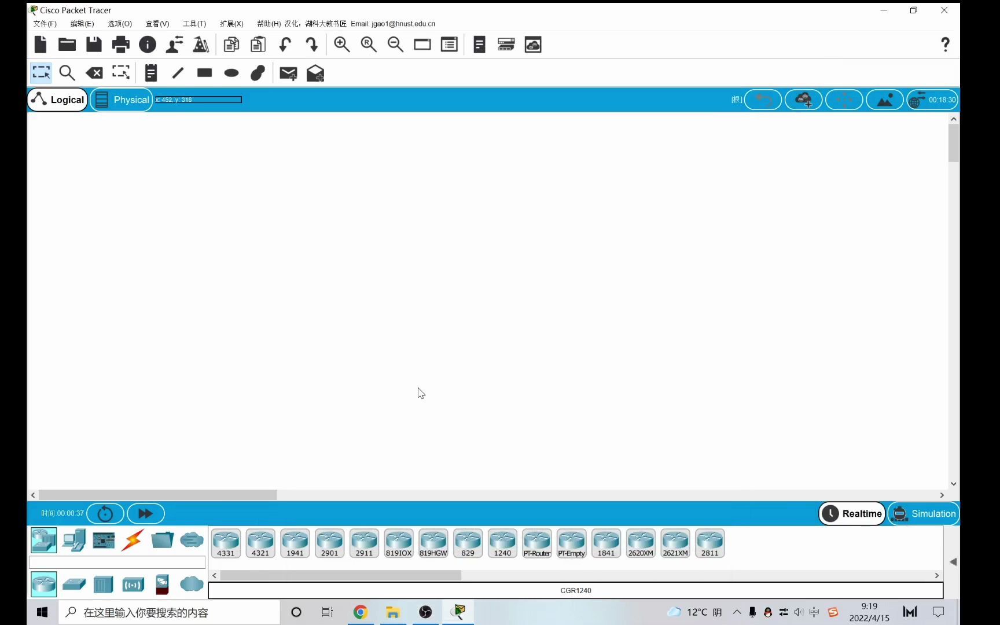Image resolution: width=1000 pixels, height=625 pixels.
Task: Click the Print icon
Action: [121, 45]
